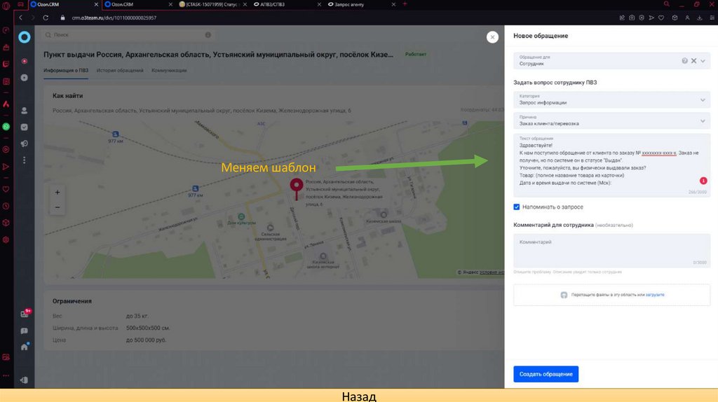Click the Назад bar at bottom
Image resolution: width=718 pixels, height=402 pixels.
[x=359, y=396]
